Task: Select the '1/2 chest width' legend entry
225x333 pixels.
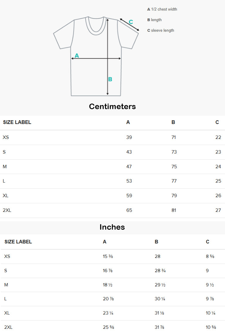Action: pyautogui.click(x=162, y=9)
